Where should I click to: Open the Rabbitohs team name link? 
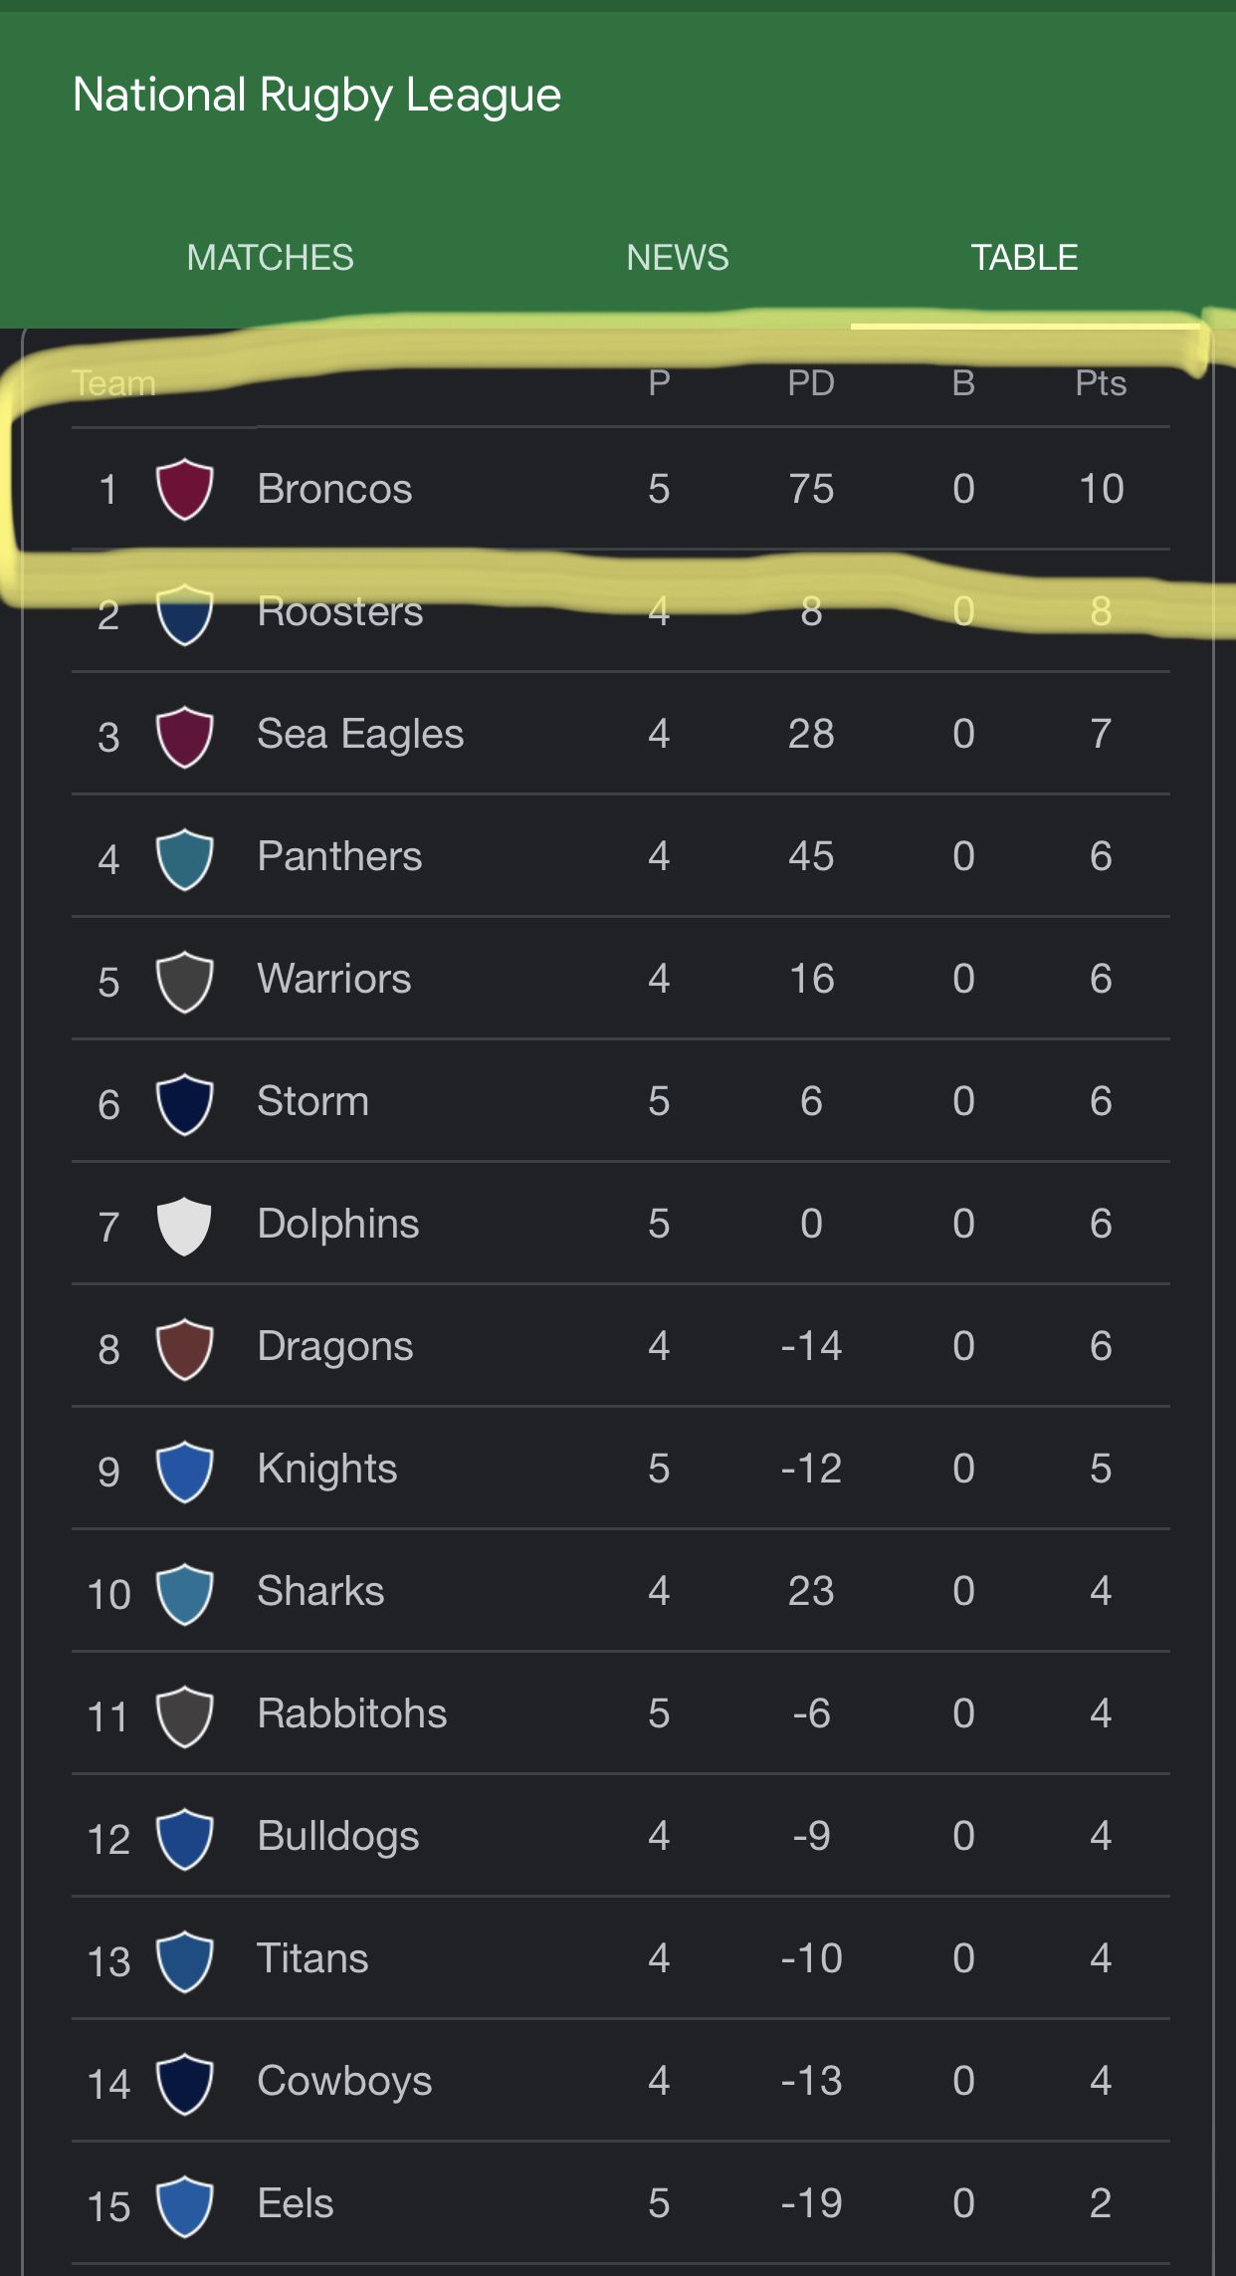(351, 1713)
